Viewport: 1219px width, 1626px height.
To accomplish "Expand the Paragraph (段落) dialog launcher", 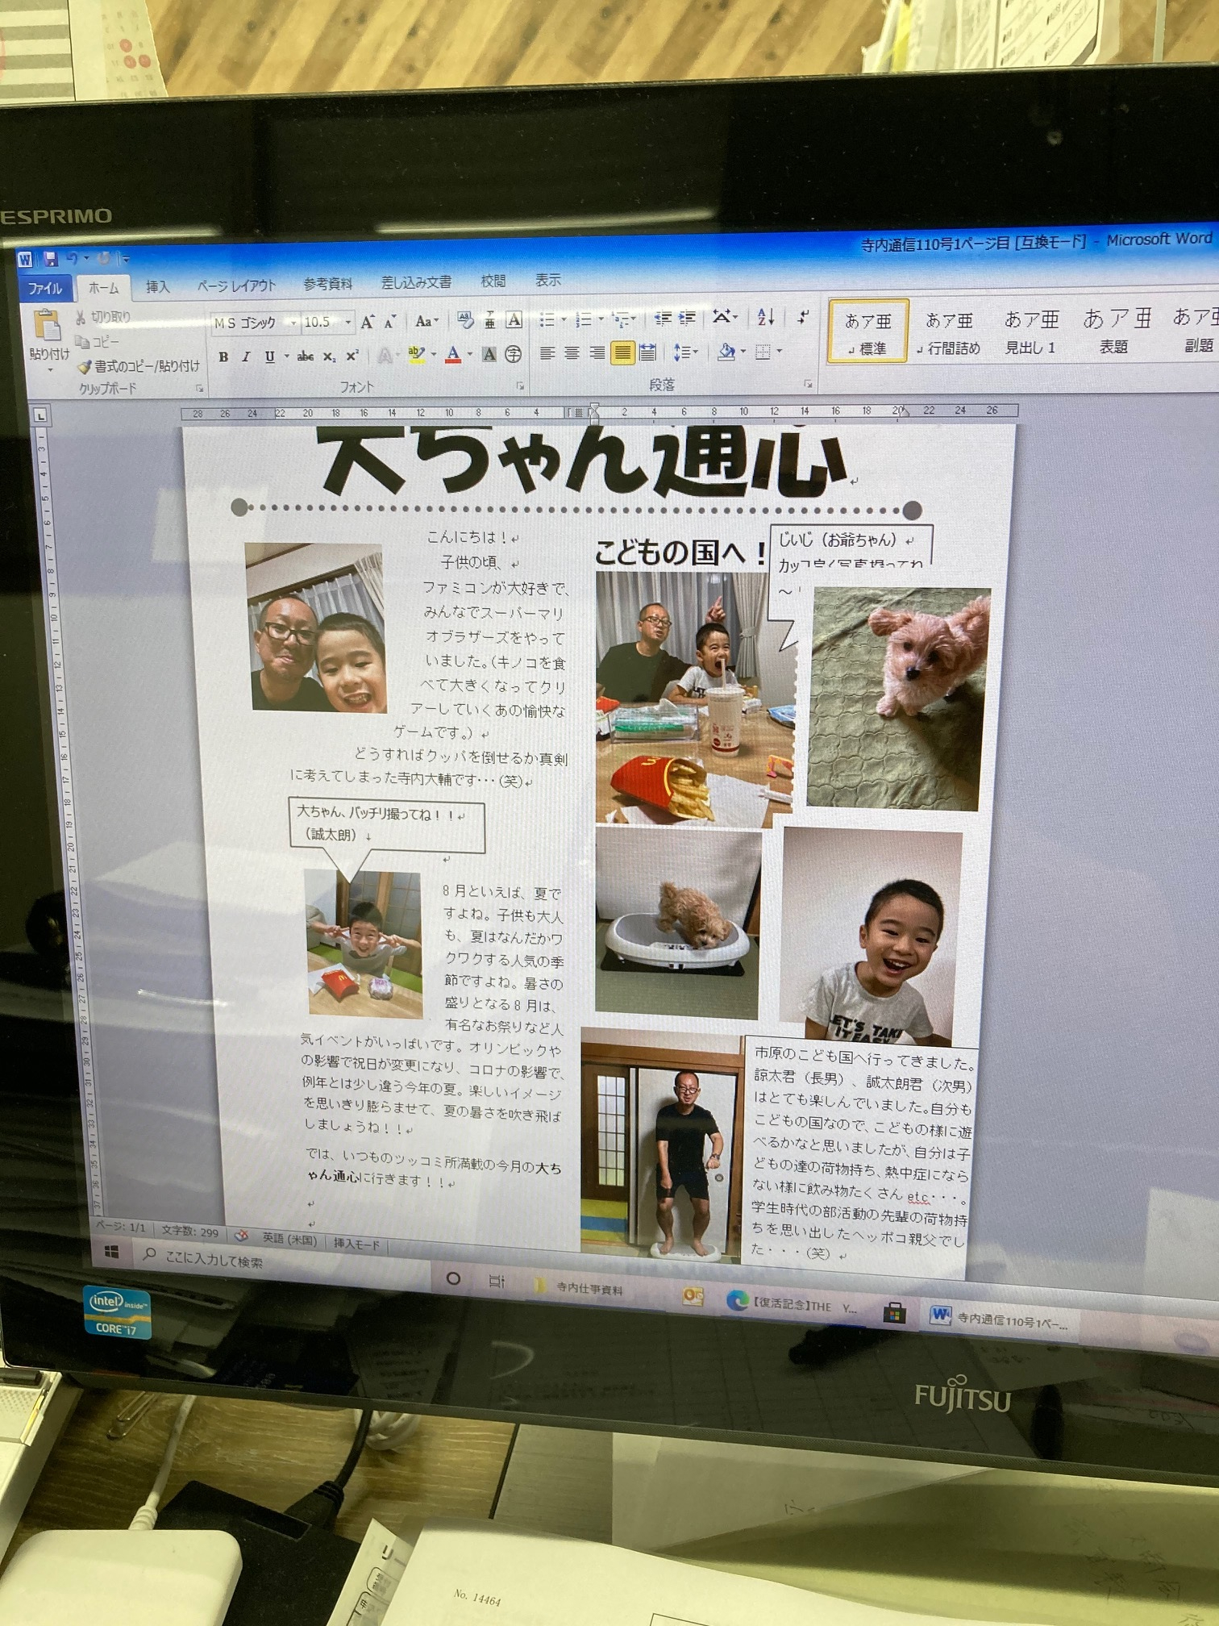I will click(x=807, y=385).
